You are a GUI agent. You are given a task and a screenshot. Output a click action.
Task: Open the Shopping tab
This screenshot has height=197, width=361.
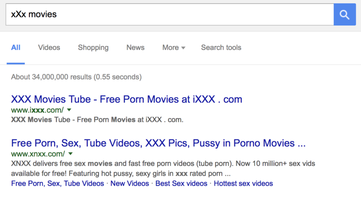coord(93,48)
